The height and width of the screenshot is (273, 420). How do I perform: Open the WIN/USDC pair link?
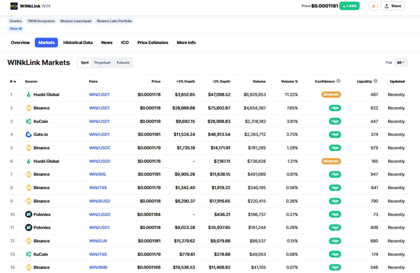click(x=100, y=148)
